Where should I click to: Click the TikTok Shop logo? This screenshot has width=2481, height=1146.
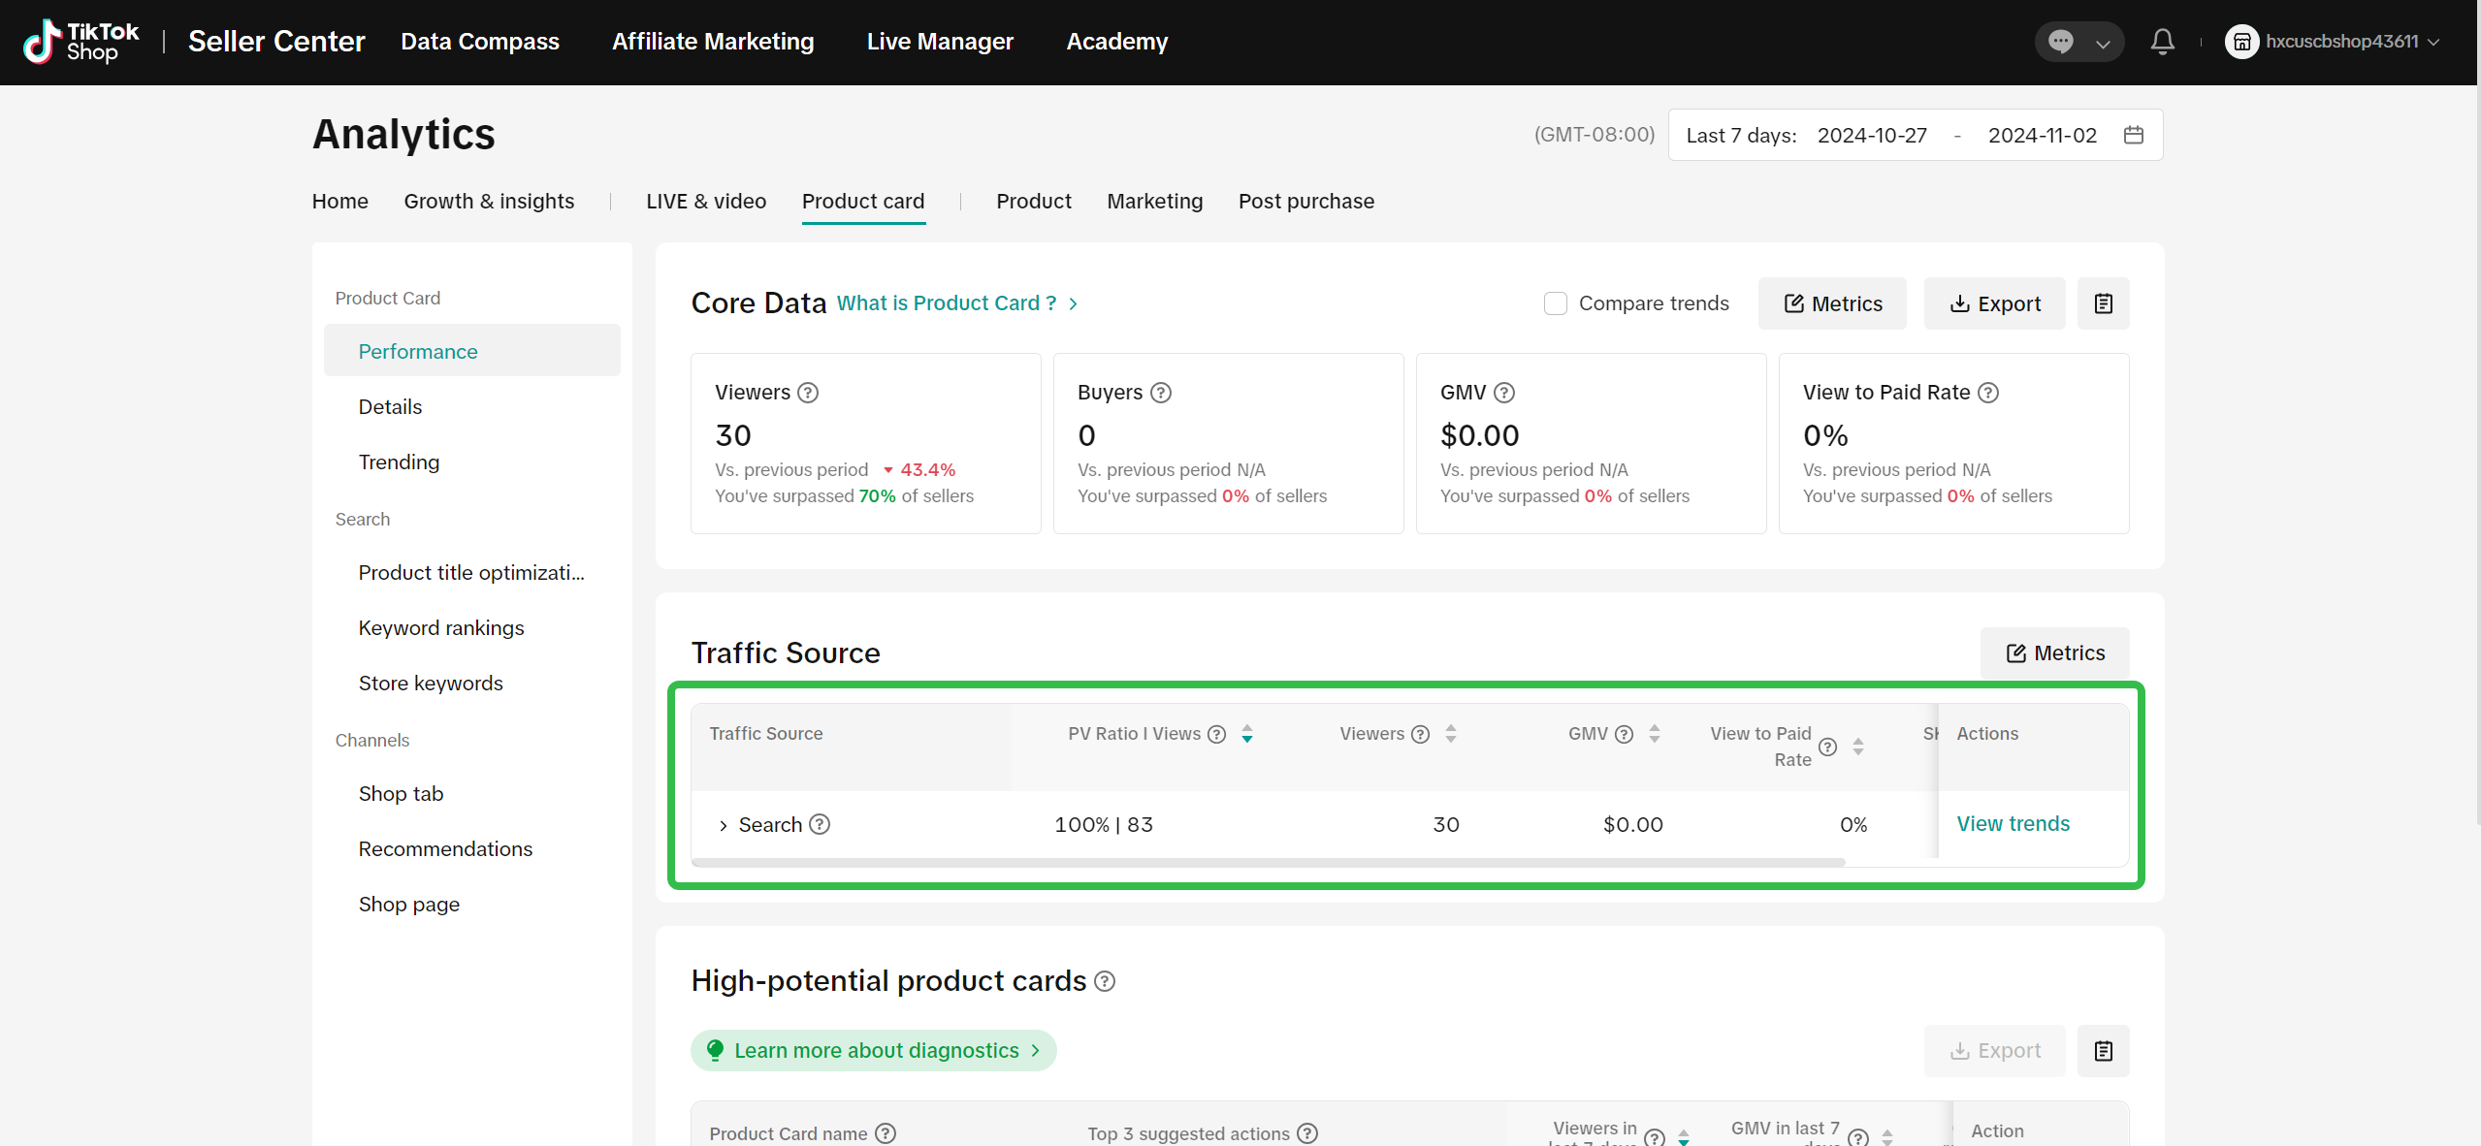click(x=81, y=42)
